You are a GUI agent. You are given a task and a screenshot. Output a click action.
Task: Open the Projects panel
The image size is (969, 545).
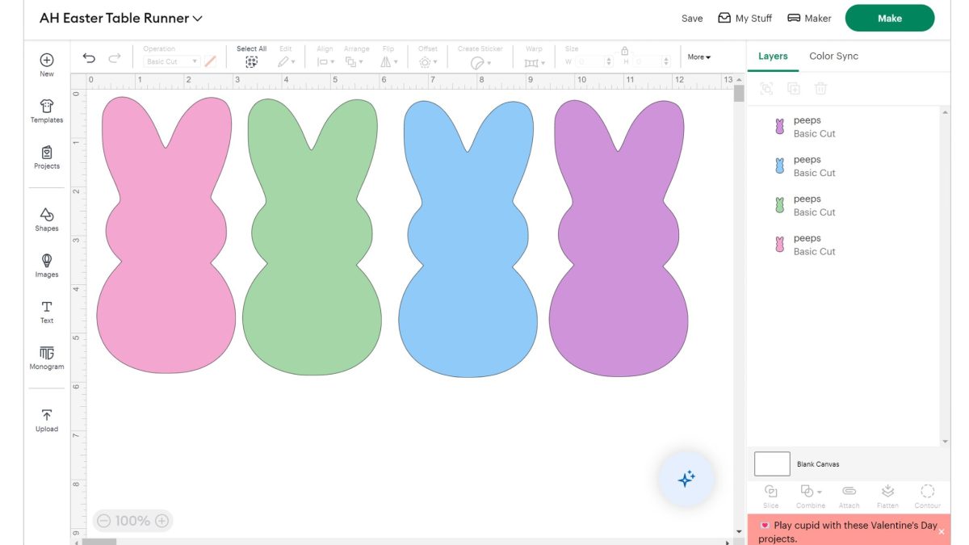point(47,157)
